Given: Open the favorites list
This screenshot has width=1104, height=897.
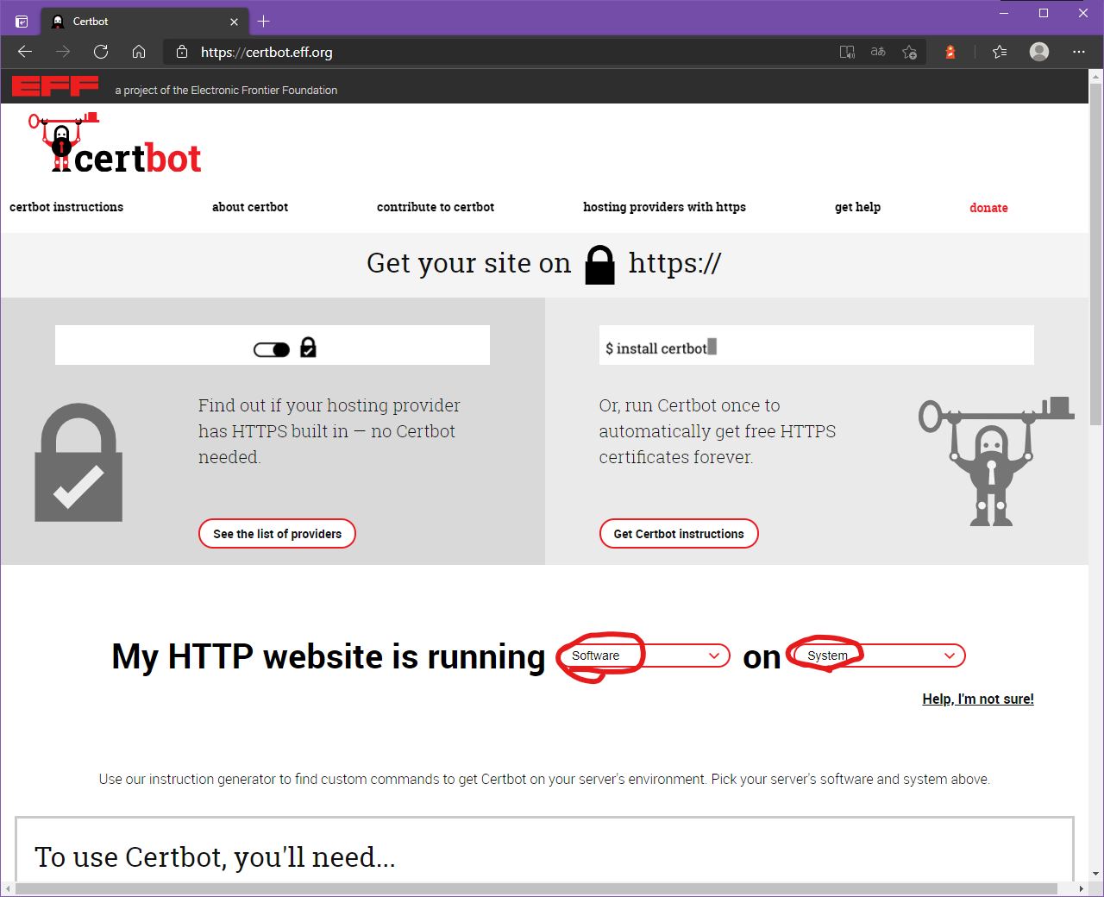Looking at the screenshot, I should (x=1000, y=52).
